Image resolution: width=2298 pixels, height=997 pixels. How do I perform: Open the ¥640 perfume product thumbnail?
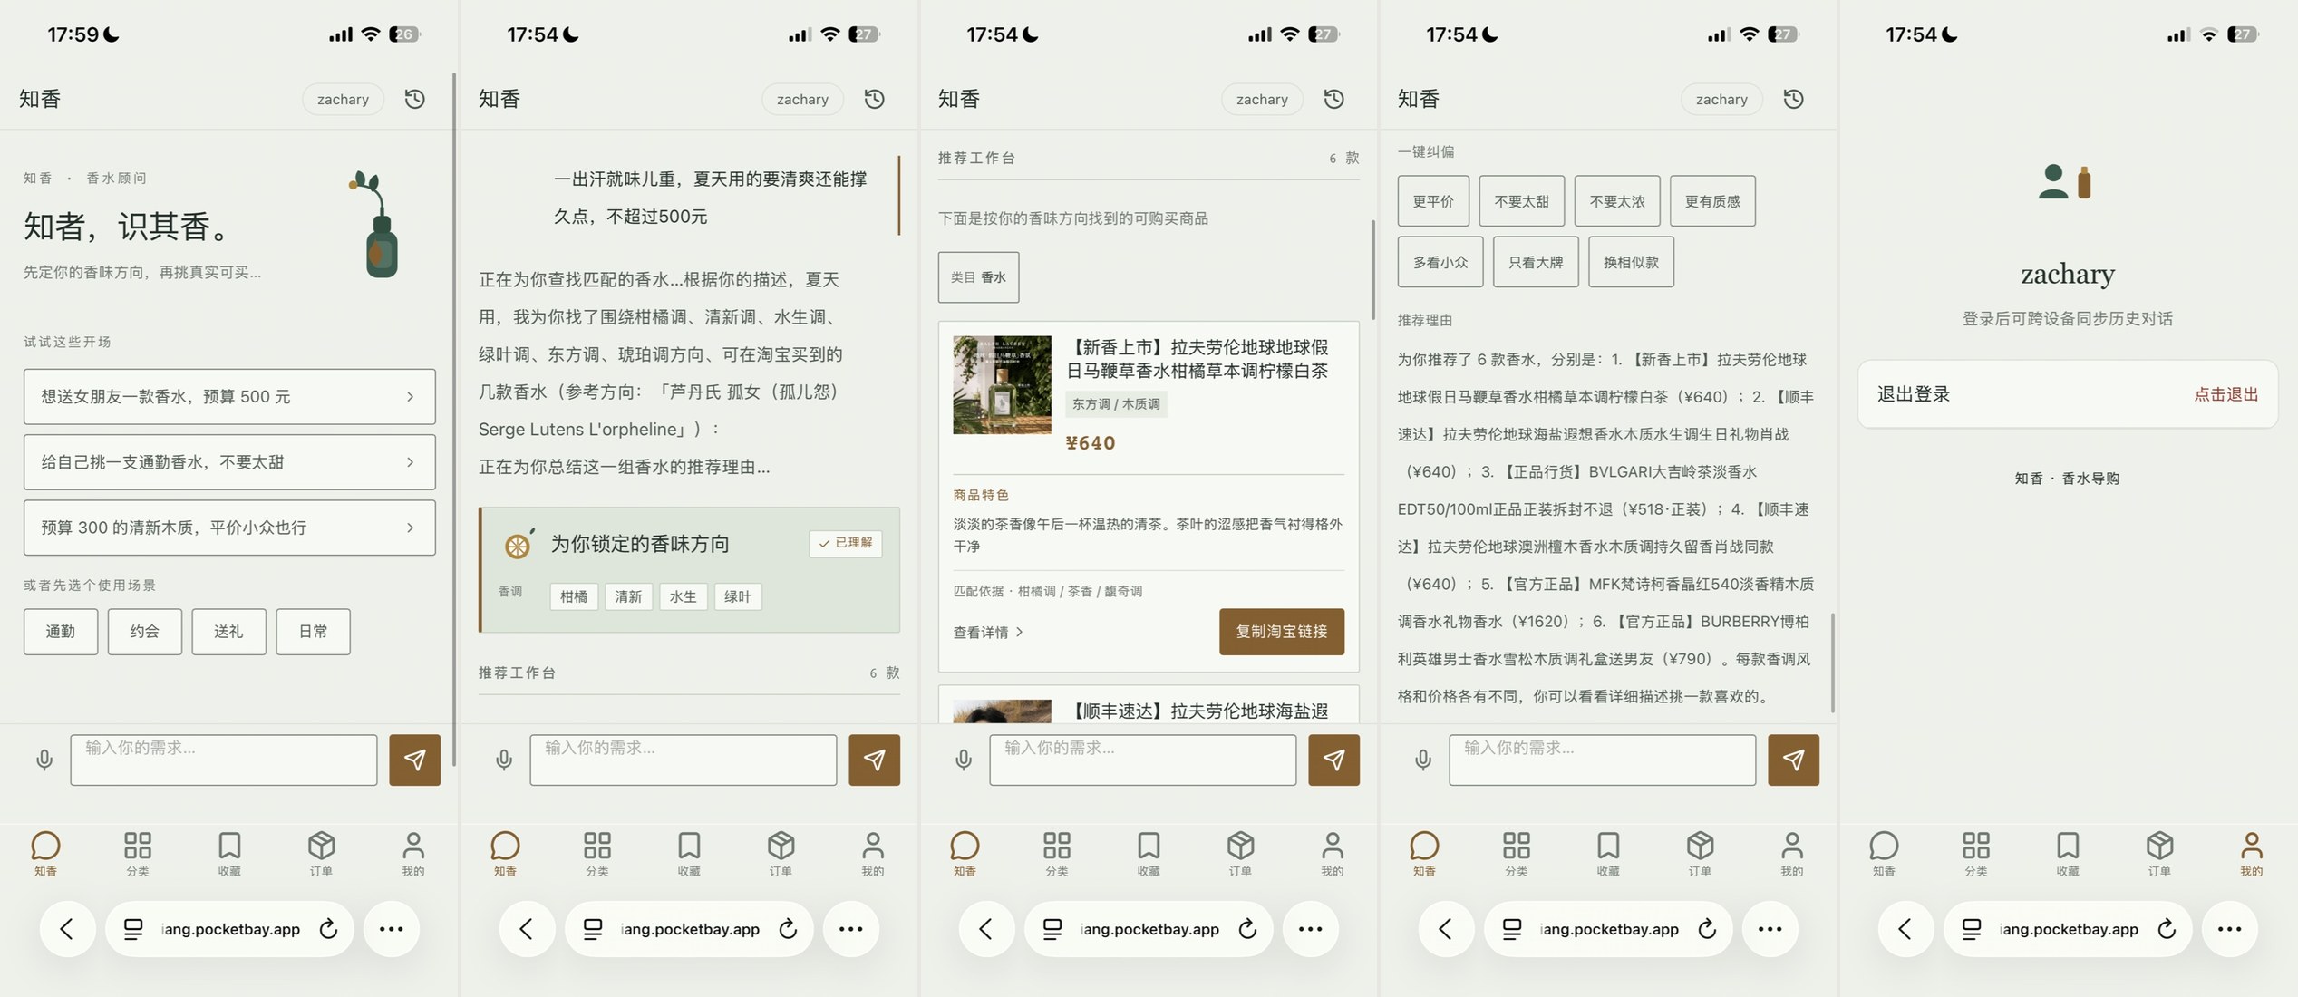point(1002,385)
